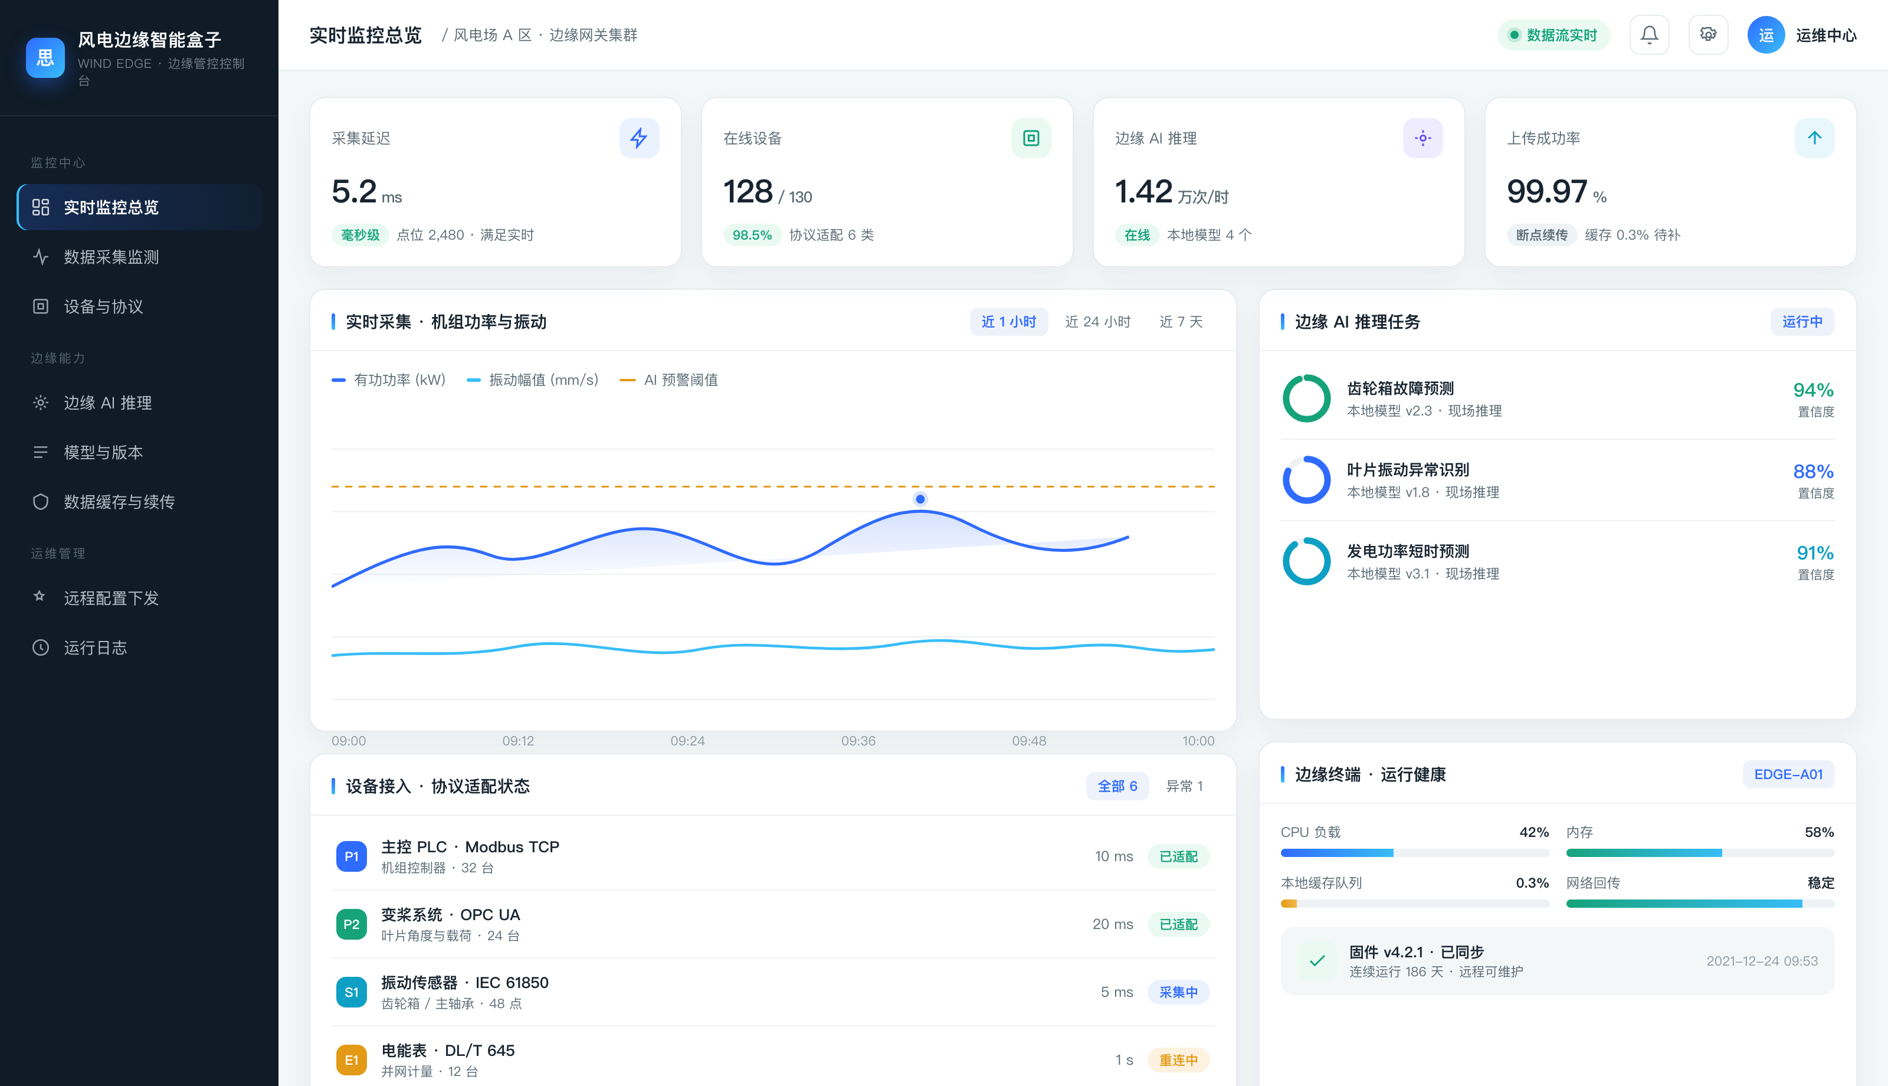Click the green check icon for 固件 v4.2.1
Viewport: 1888px width, 1086px height.
[1317, 961]
